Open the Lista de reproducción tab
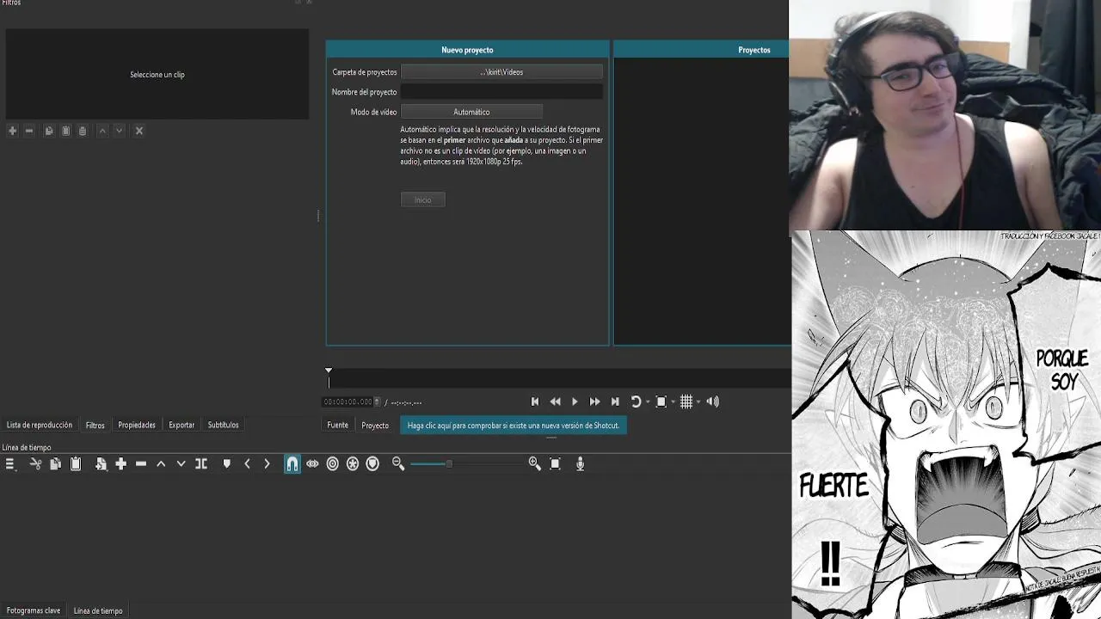The image size is (1101, 619). pyautogui.click(x=40, y=425)
